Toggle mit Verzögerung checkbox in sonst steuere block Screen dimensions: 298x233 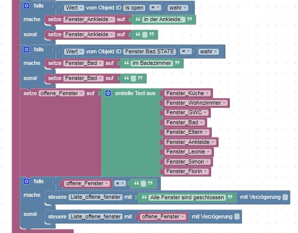coord(237,216)
